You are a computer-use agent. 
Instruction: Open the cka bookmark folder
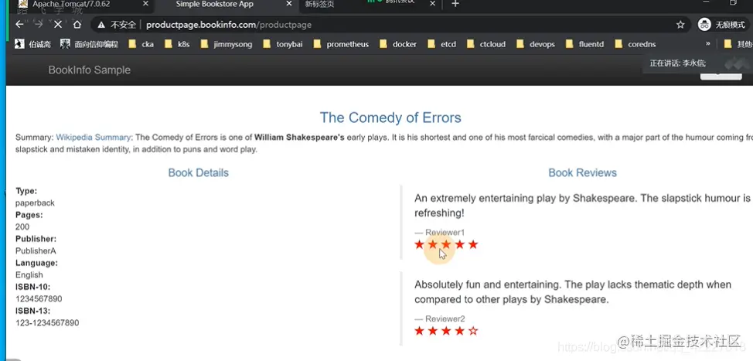pos(141,44)
